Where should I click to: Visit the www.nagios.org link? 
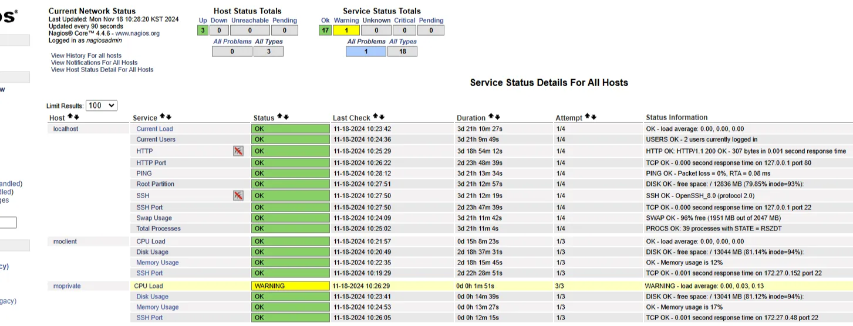[x=137, y=33]
